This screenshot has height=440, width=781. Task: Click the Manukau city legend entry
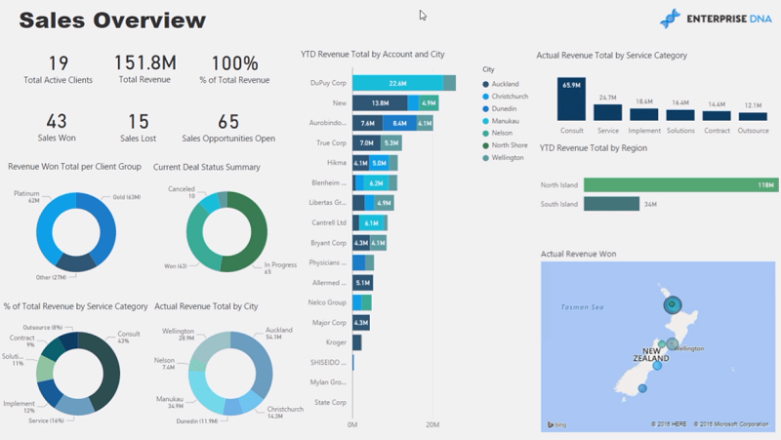point(501,121)
